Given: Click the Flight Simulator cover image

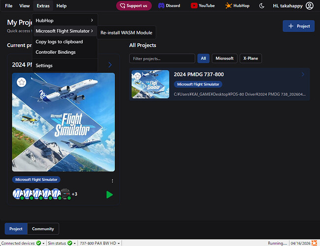Looking at the screenshot, I should point(64,122).
